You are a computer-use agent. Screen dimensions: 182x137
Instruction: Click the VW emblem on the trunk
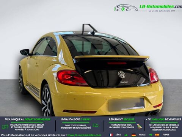(122, 75)
